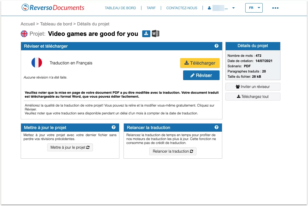Image resolution: width=308 pixels, height=206 pixels.
Task: Click the Scénario: PDF entry
Action: point(239,66)
